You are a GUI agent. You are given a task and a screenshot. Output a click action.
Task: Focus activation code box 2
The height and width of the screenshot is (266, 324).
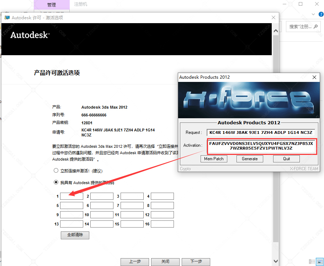pyautogui.click(x=102, y=196)
